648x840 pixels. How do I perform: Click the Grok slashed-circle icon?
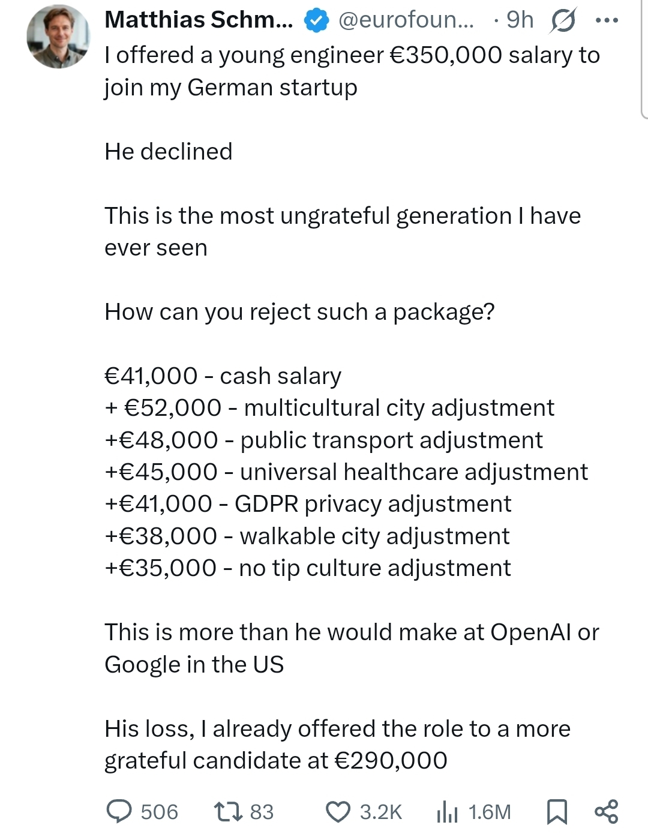[x=563, y=21]
